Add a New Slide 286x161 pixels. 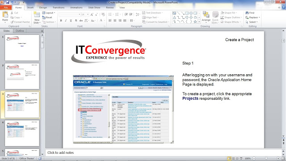[37, 18]
